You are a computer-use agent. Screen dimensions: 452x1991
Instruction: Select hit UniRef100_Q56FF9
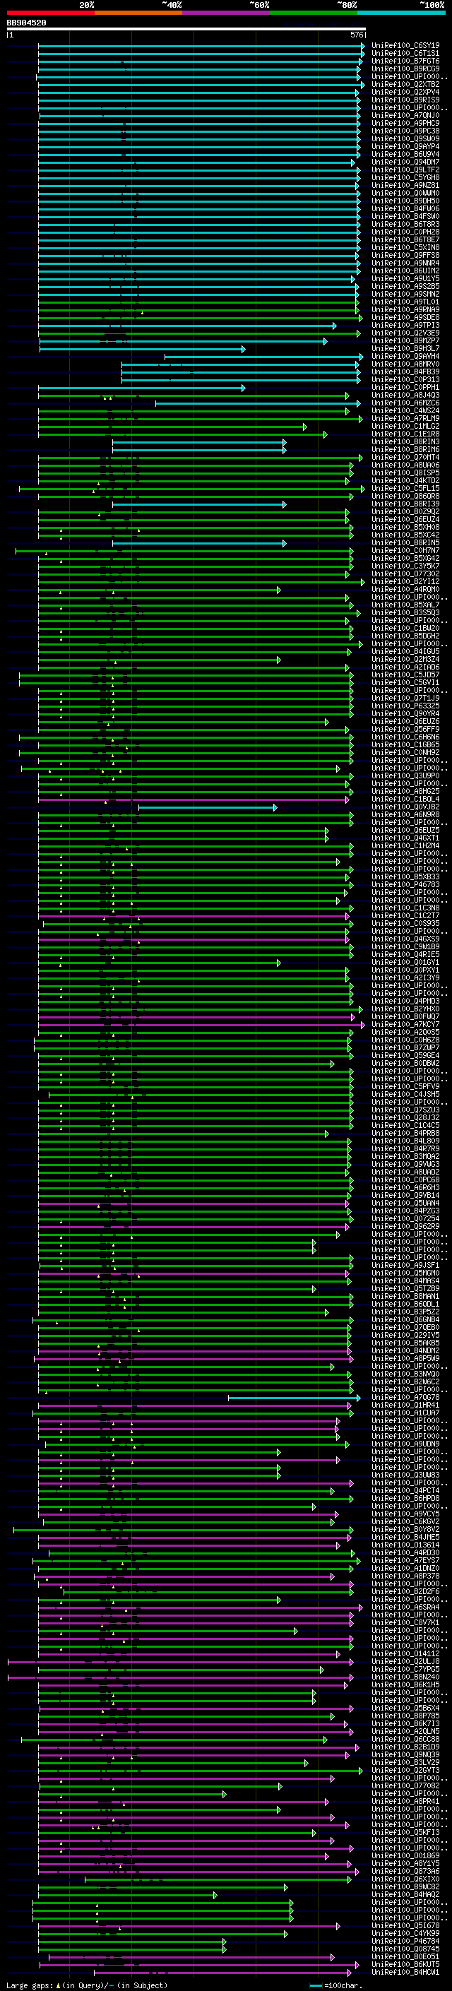click(x=405, y=729)
